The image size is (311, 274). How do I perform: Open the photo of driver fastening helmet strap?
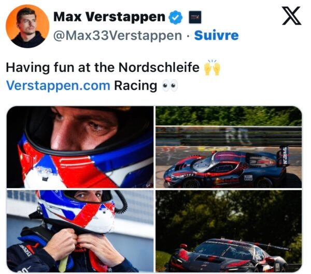(x=80, y=231)
